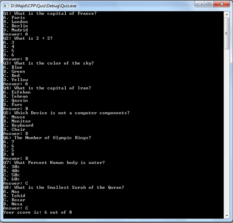Open the console system menu icon
Viewport: 233px width, 223px height.
6,6
